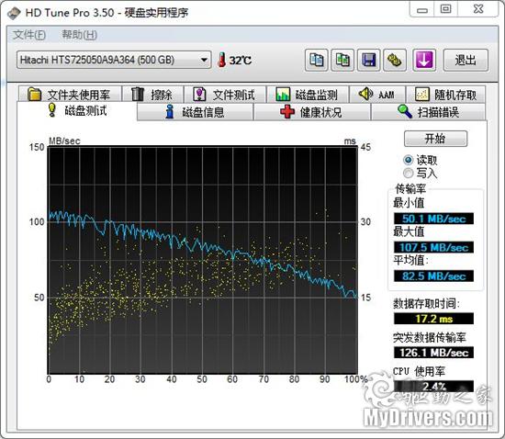505x439 pixels.
Task: Expand the Hitachi HTS725050A9A364 drive dropdown
Action: [114, 60]
